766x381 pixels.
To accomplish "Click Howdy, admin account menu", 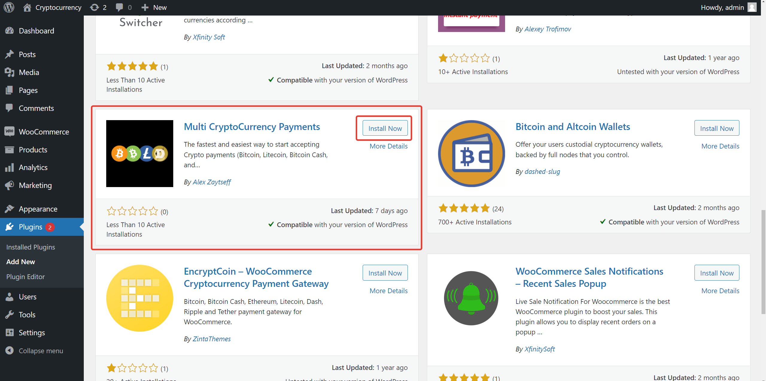I will click(728, 7).
